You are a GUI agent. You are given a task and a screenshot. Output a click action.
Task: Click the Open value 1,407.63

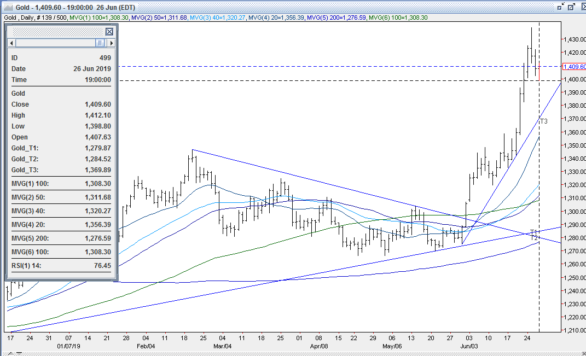98,137
